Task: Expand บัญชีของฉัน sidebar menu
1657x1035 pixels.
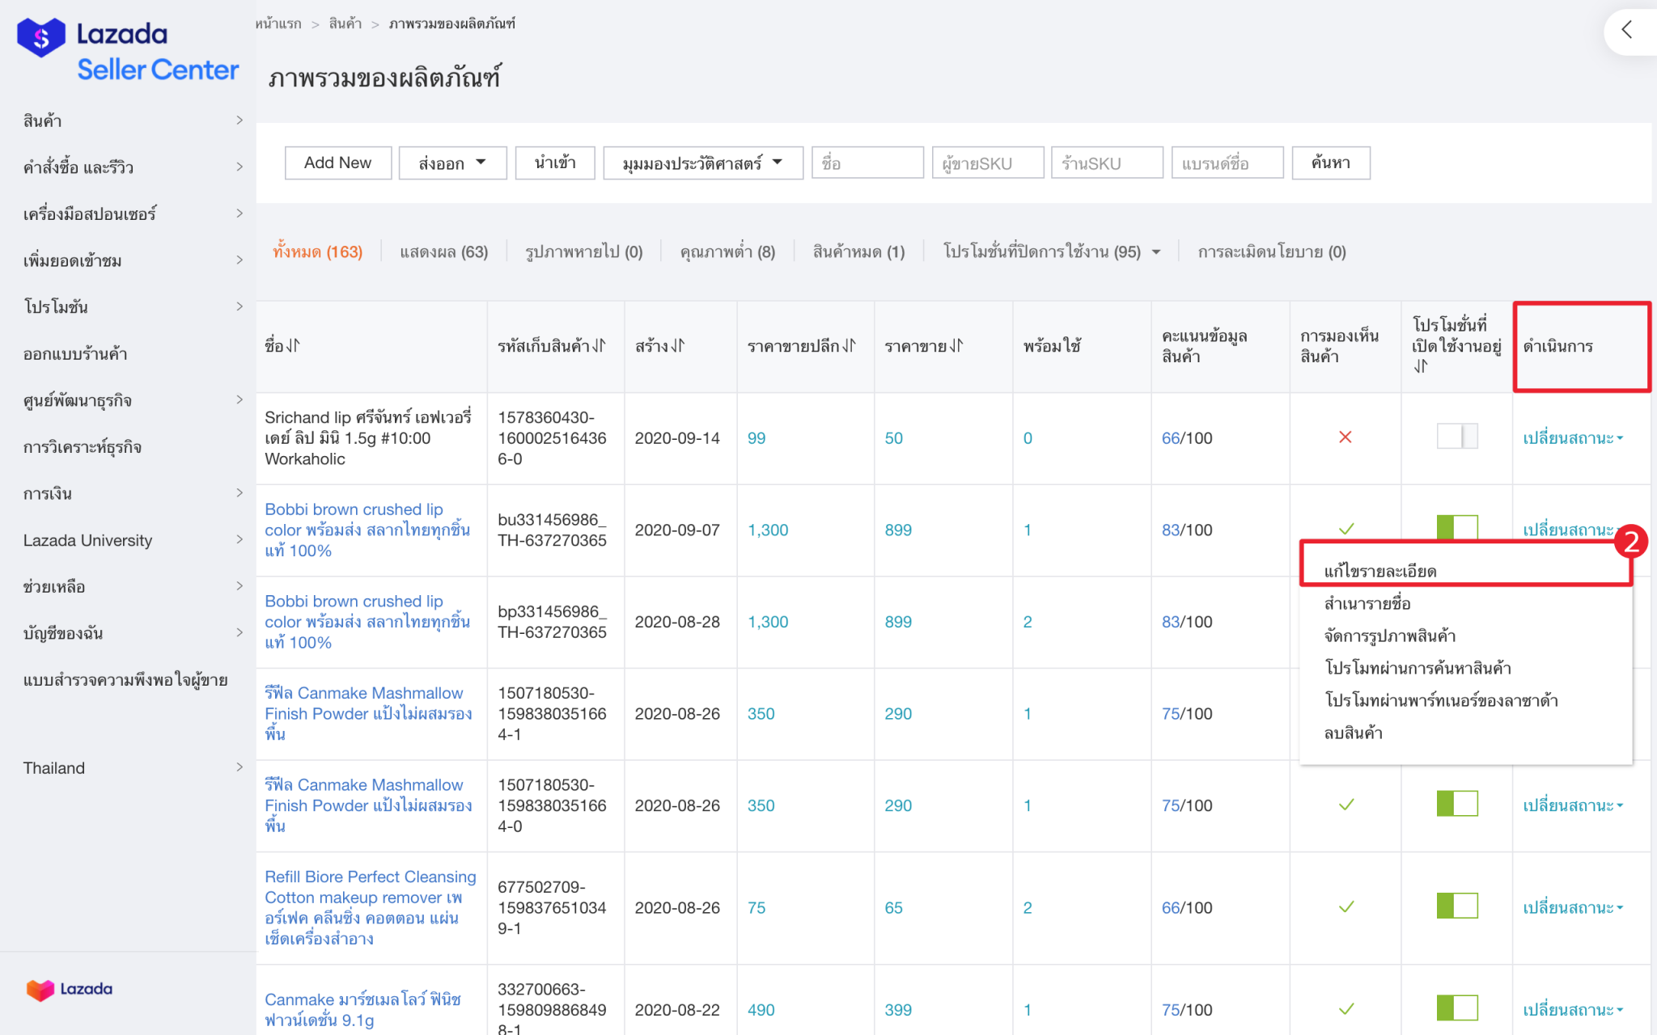Action: (x=132, y=633)
